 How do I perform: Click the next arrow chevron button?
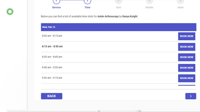pos(190,96)
